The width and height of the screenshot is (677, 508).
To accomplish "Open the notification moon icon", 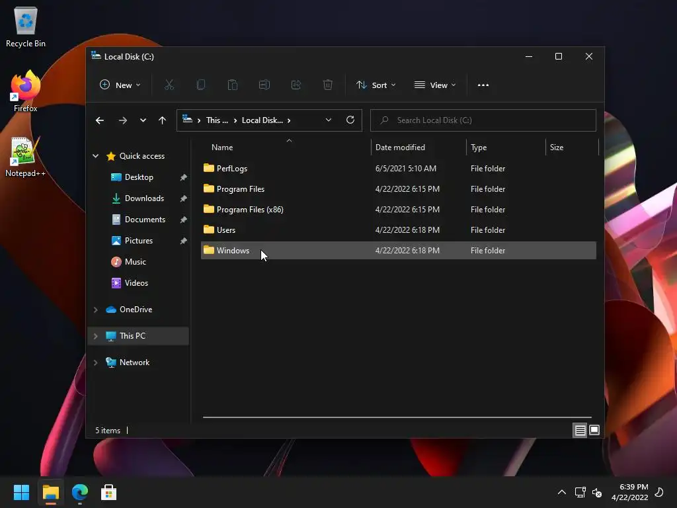I will pos(659,492).
